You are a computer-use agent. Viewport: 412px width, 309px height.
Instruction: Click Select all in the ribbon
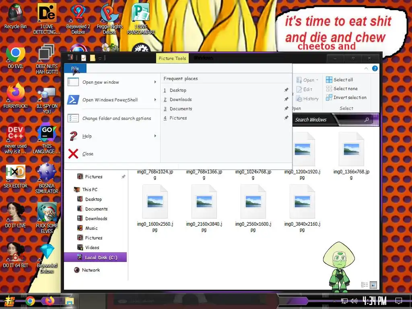click(x=340, y=80)
